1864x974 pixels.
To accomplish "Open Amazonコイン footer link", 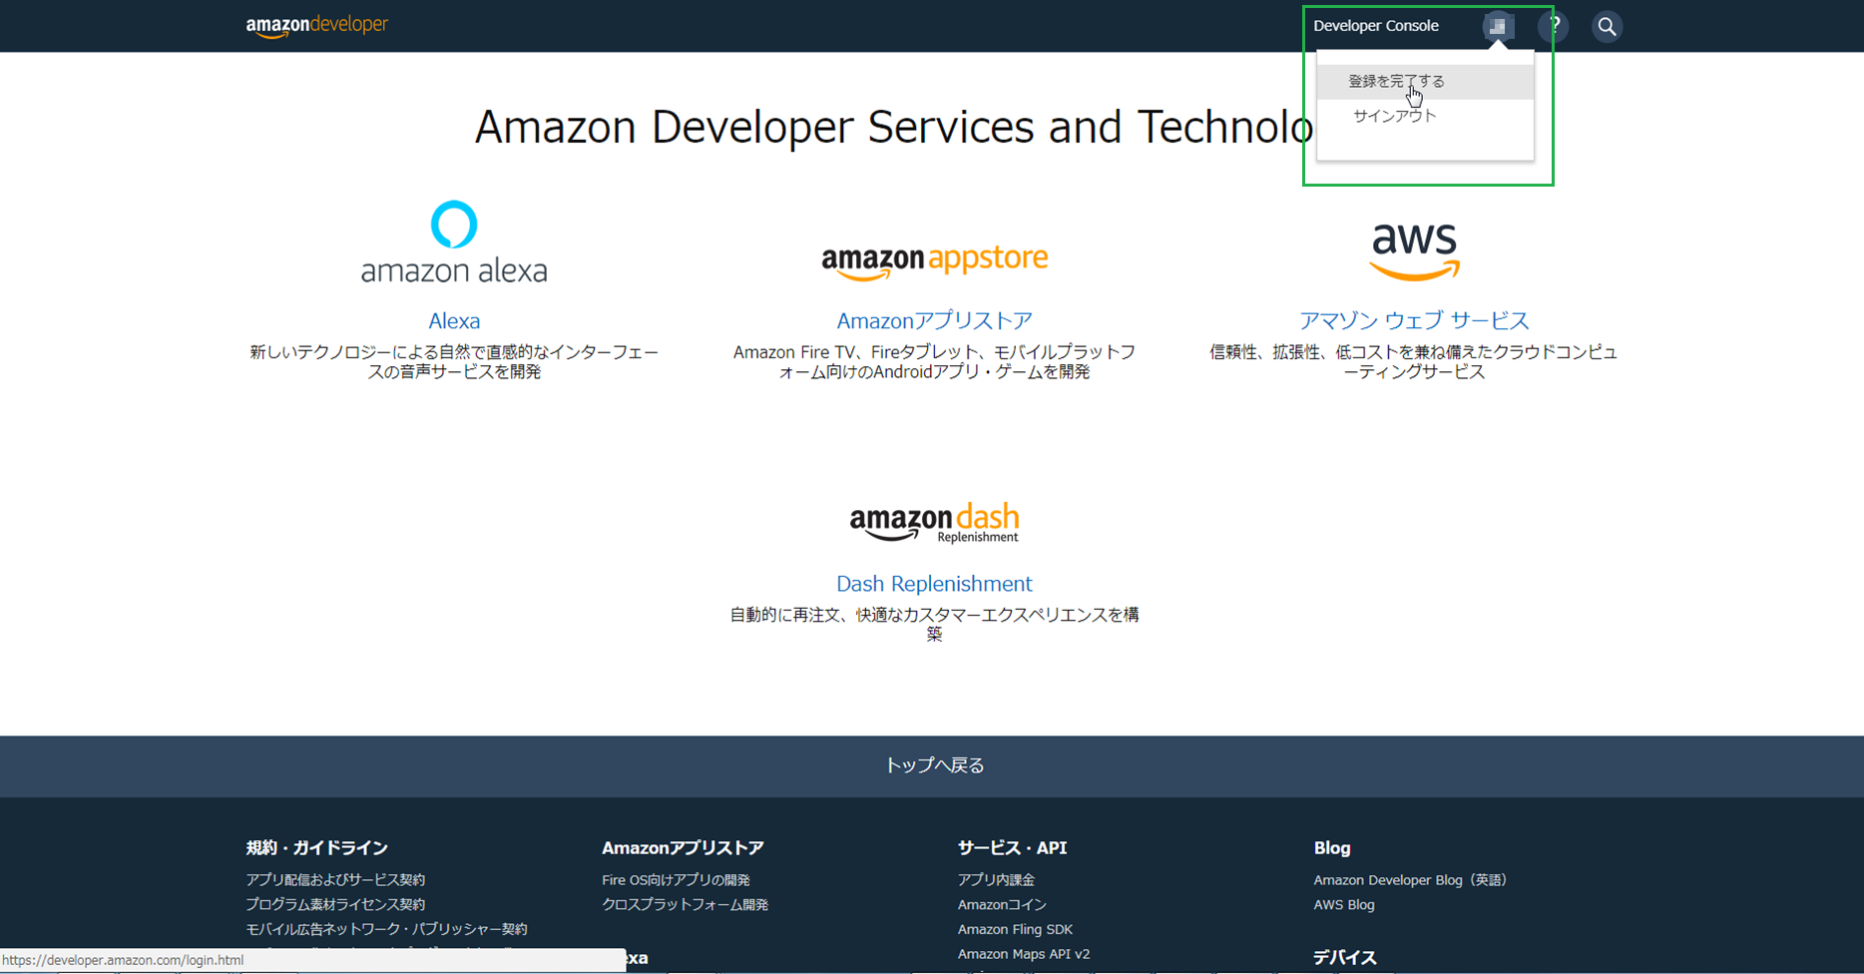I will (x=1002, y=905).
